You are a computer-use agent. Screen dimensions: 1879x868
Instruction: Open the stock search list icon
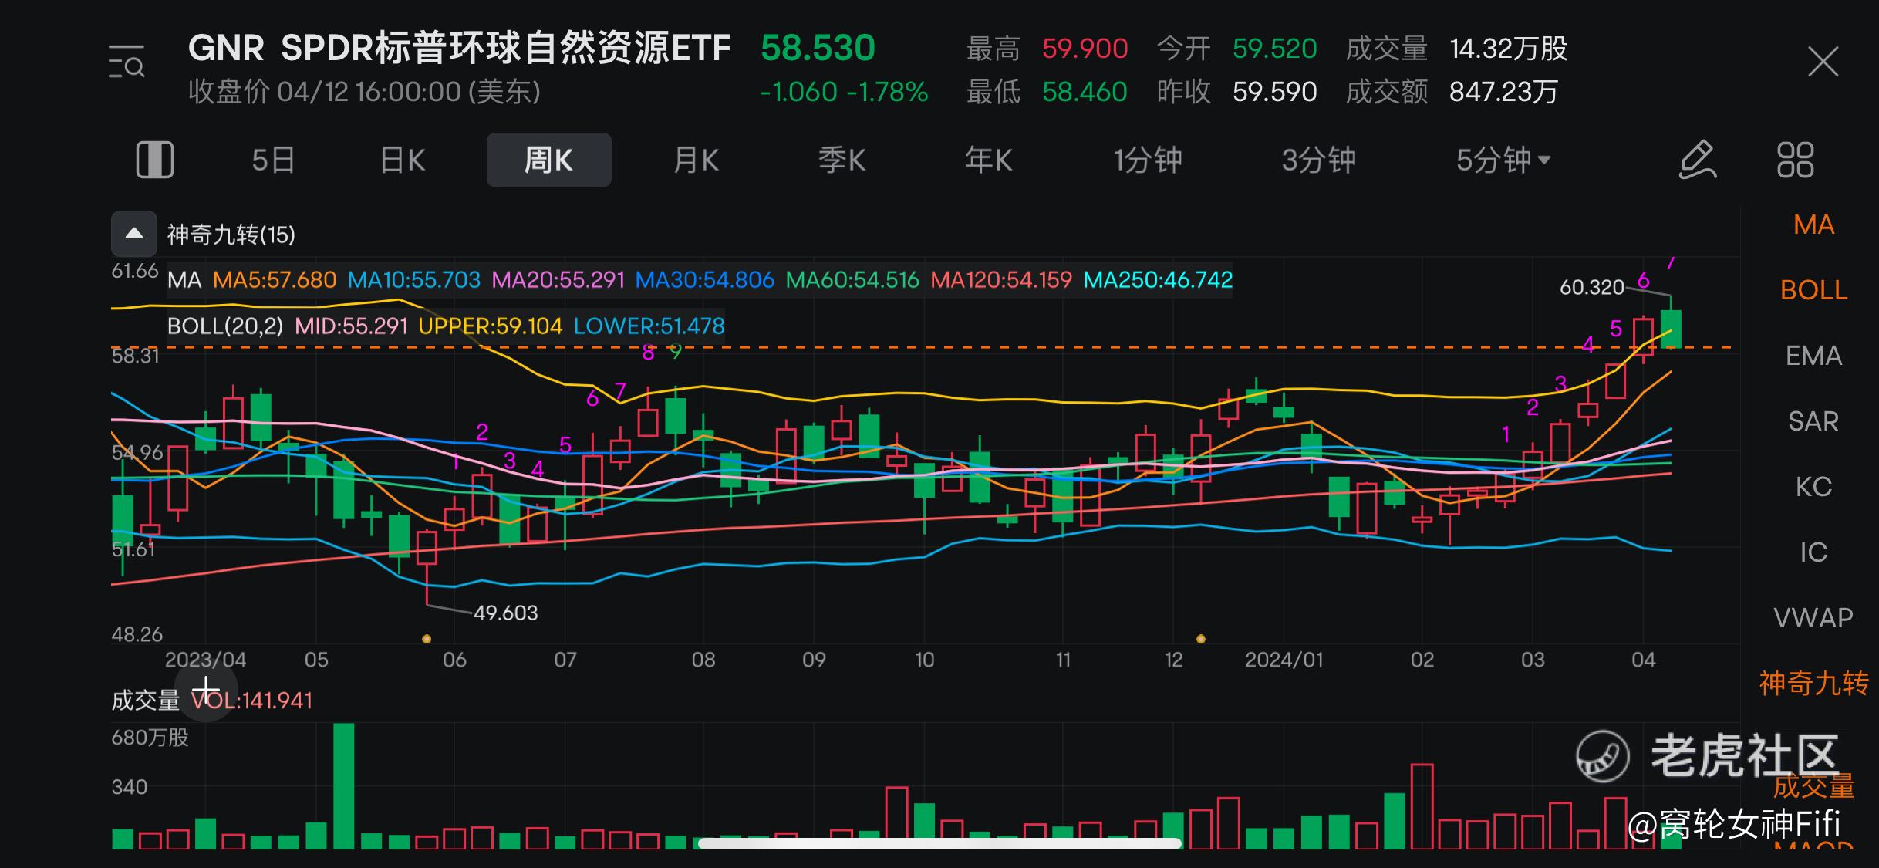click(127, 62)
